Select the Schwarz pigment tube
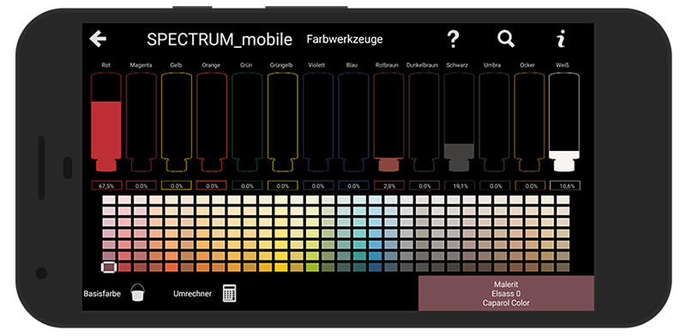Image resolution: width=686 pixels, height=336 pixels. [x=459, y=123]
